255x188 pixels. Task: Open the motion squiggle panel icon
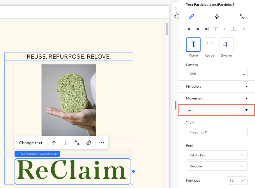coord(242,17)
